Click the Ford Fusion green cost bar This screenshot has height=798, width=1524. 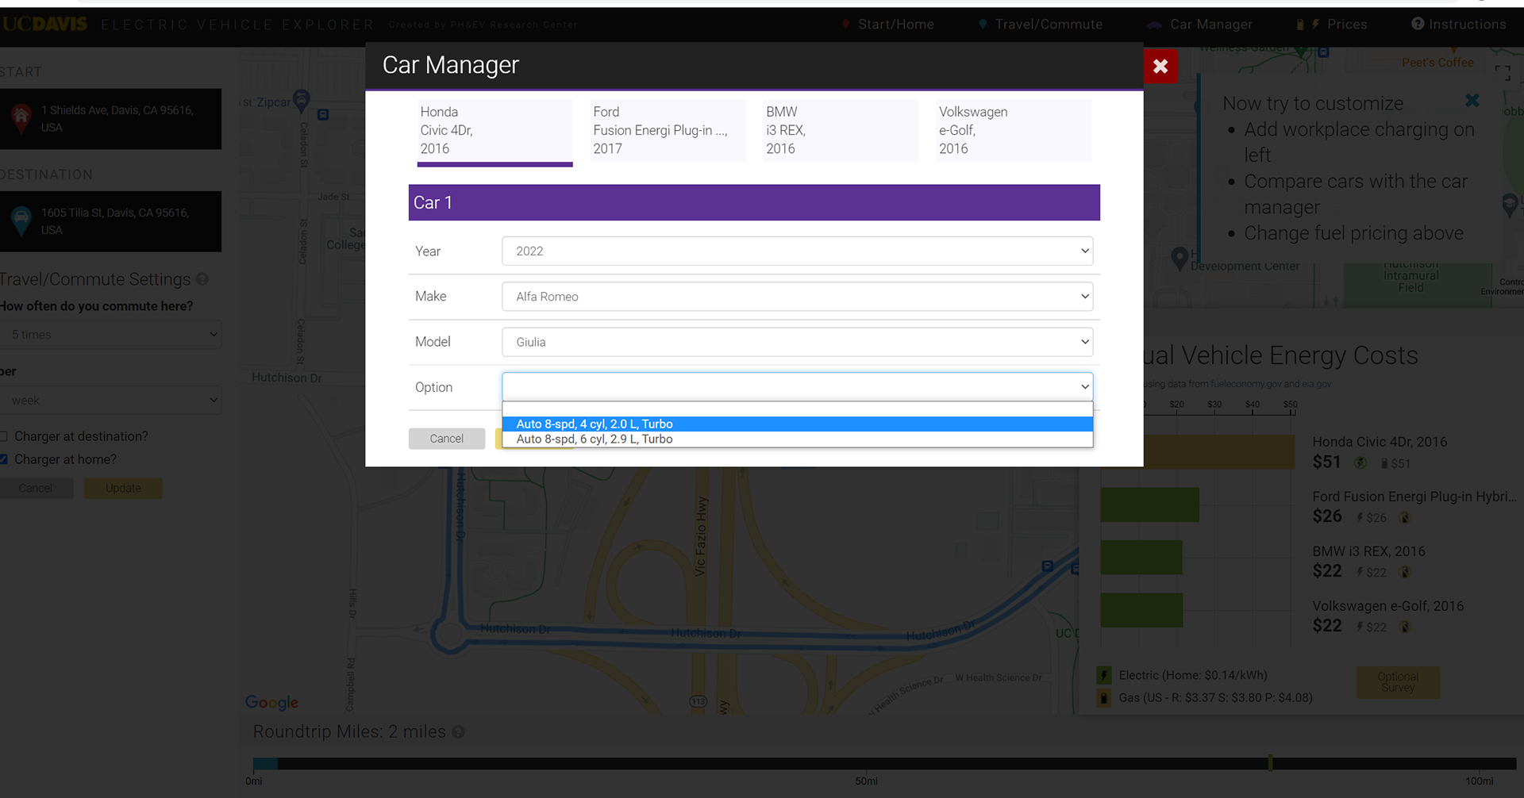tap(1149, 505)
